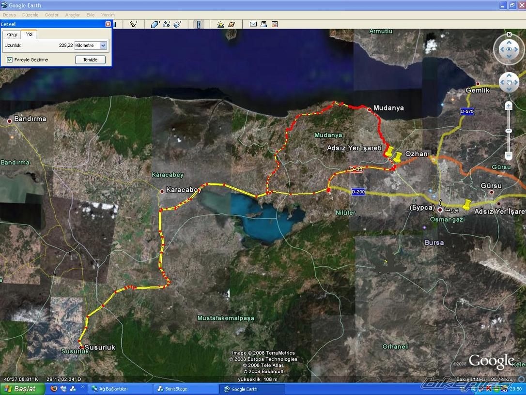Add a polygon from the toolbar
Viewport: 526px width, 395px height.
coord(155,24)
